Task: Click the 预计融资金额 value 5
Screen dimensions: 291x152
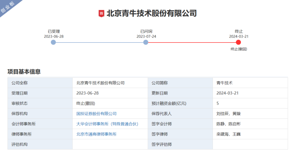Action: point(218,104)
